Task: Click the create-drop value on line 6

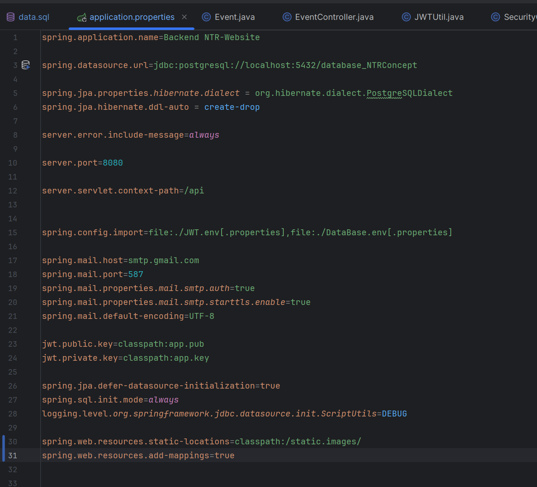Action: (x=232, y=107)
